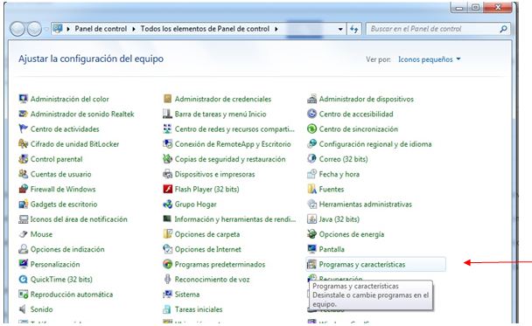Viewport: 532px width, 326px height.
Task: Go back with the navigation back button
Action: [x=17, y=29]
